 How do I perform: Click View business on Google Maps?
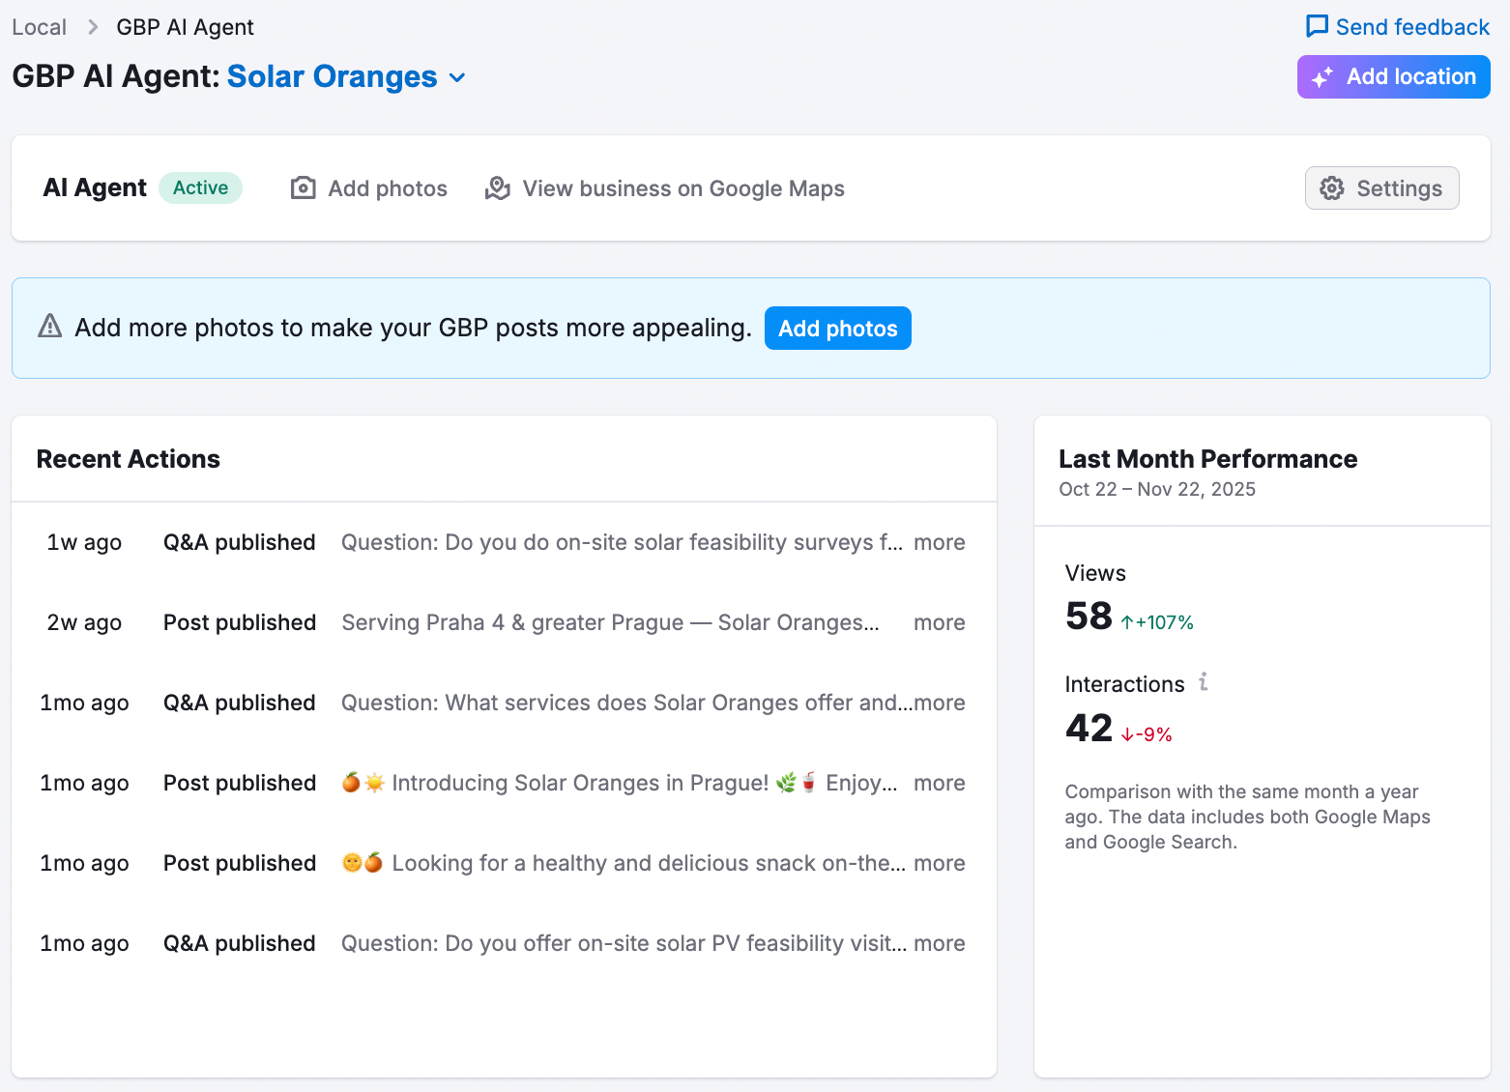682,187
